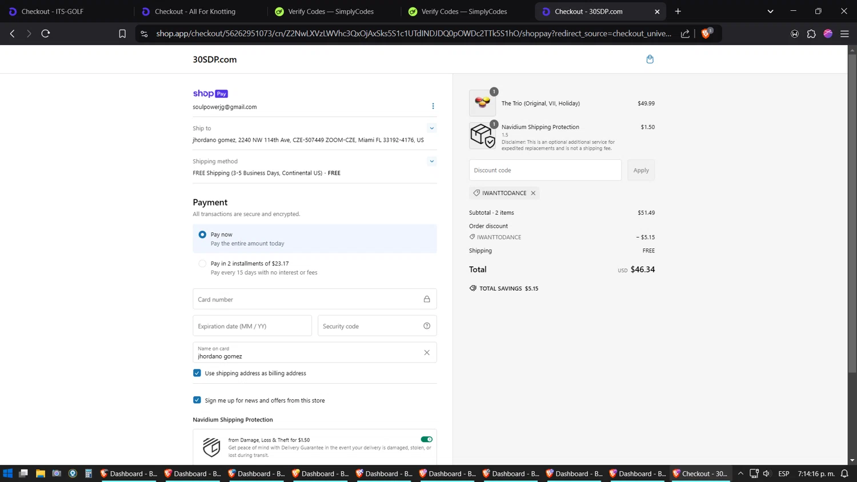Open File Explorer from taskbar

point(40,473)
